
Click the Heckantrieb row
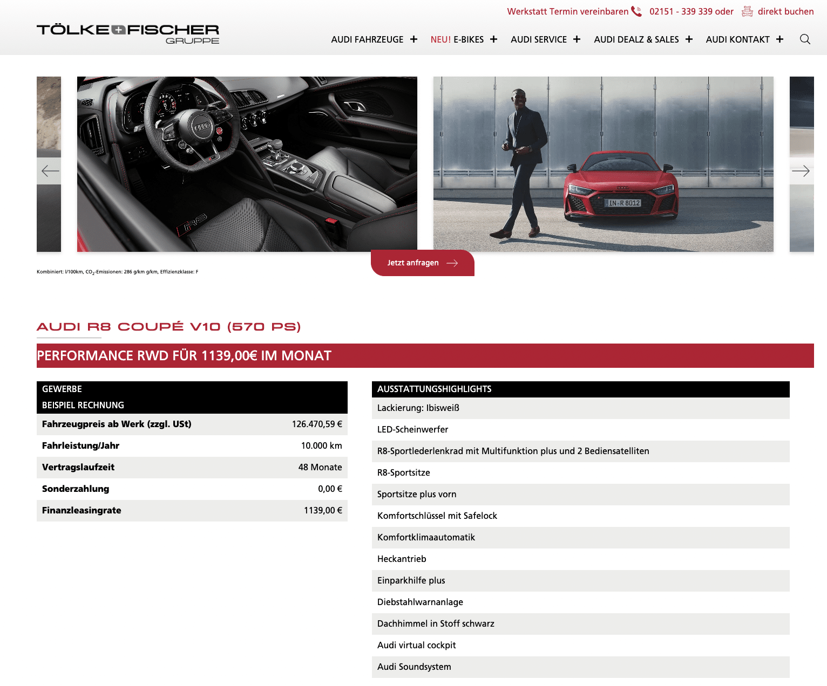pos(581,559)
